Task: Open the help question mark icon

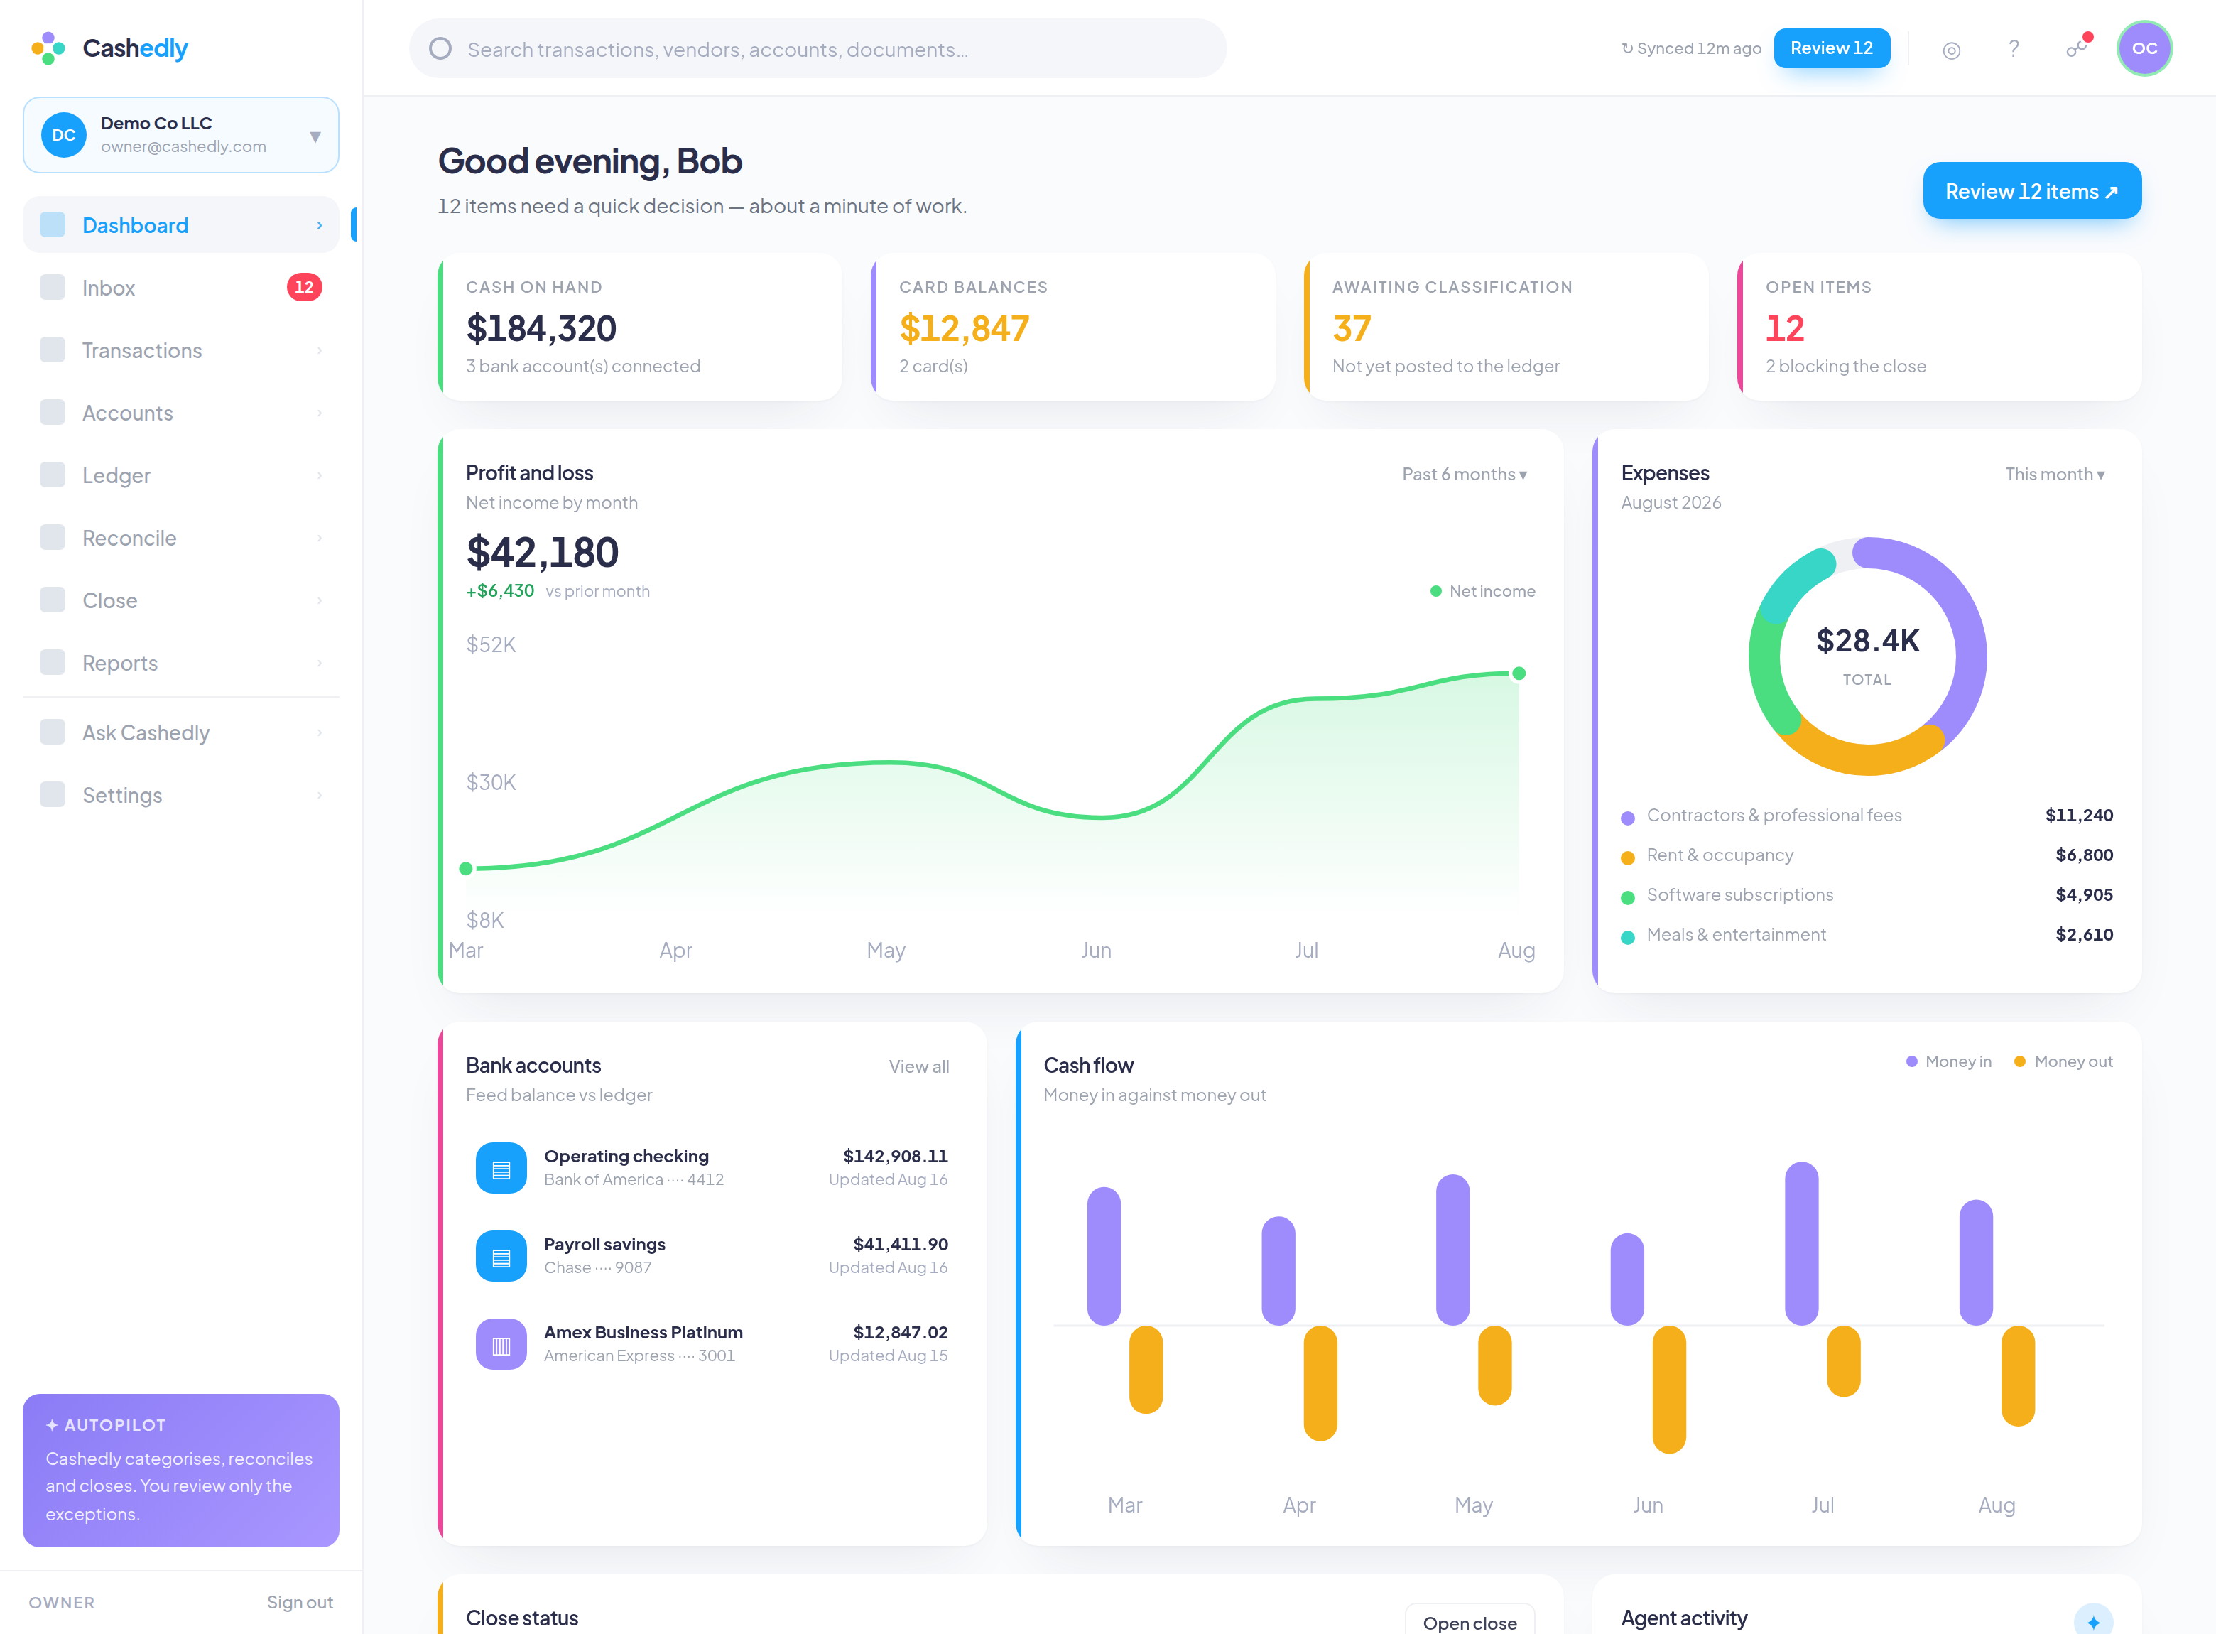Action: (x=2014, y=48)
